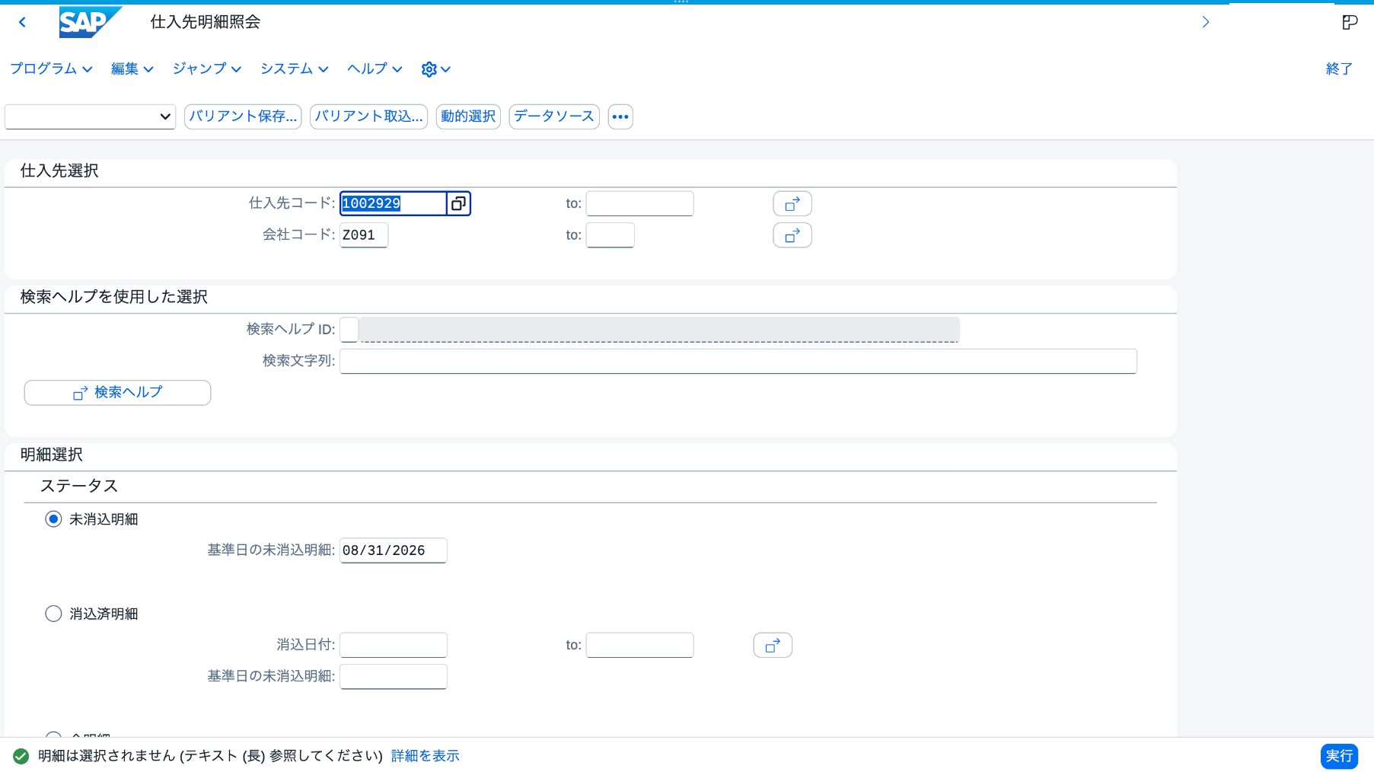The width and height of the screenshot is (1374, 772).
Task: Open the システム menu
Action: 294,69
